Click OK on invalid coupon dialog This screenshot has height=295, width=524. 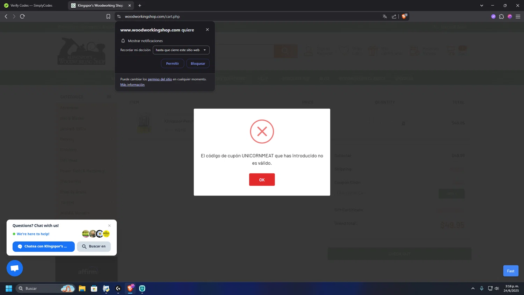pyautogui.click(x=262, y=180)
